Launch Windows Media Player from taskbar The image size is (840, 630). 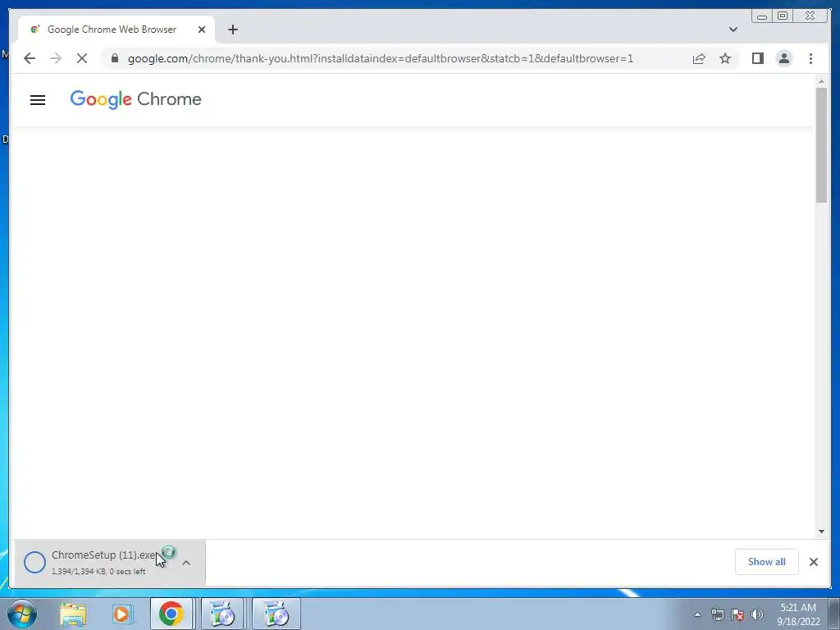tap(122, 614)
